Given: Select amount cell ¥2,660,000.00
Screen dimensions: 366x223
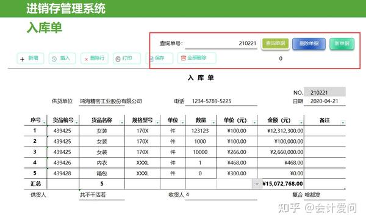Looking at the screenshot, I should [281, 152].
